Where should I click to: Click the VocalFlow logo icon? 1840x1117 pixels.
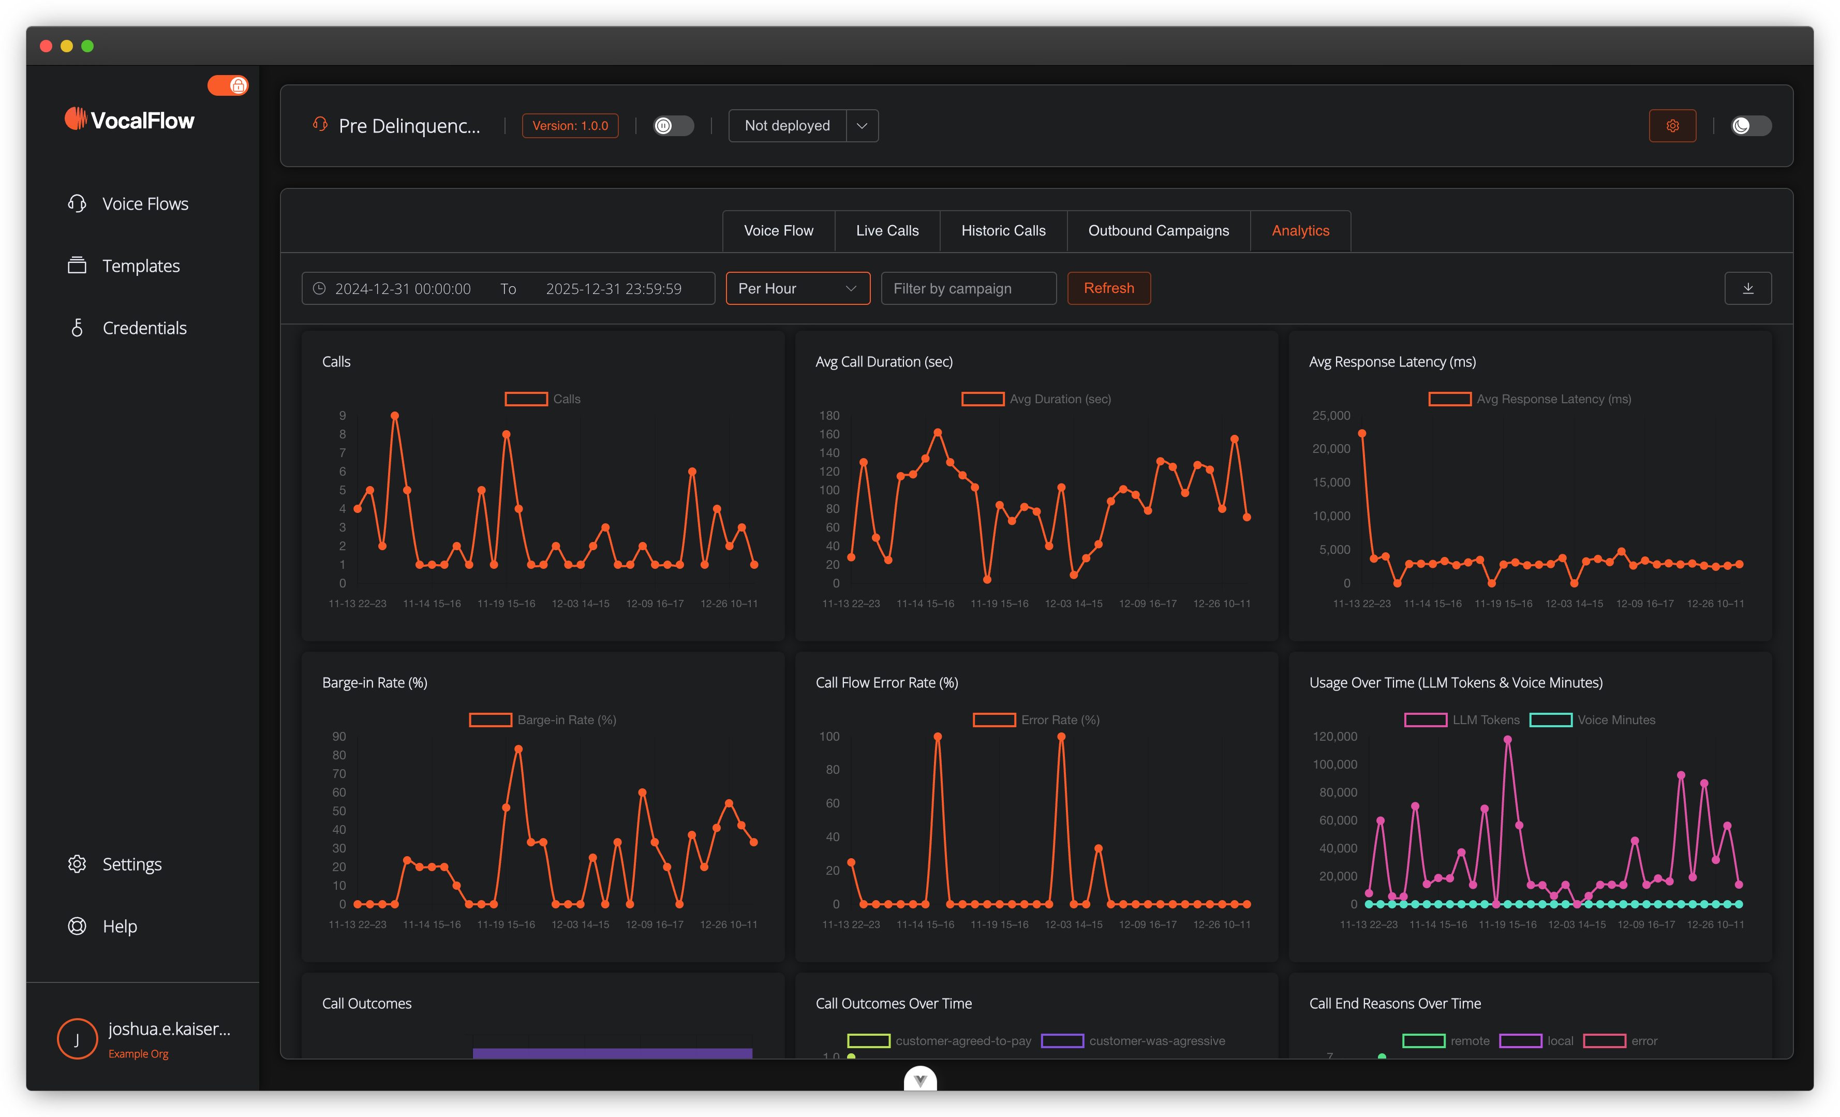tap(76, 118)
